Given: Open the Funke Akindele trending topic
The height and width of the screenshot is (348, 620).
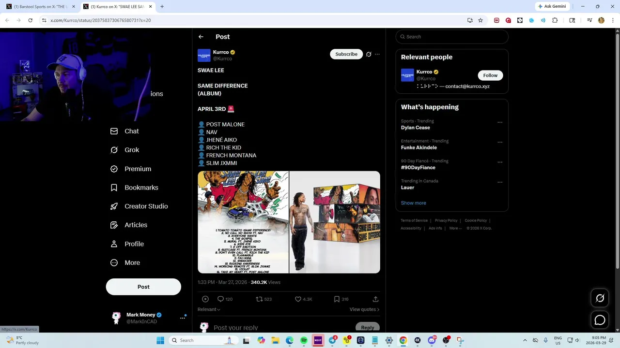Looking at the screenshot, I should coord(419,147).
